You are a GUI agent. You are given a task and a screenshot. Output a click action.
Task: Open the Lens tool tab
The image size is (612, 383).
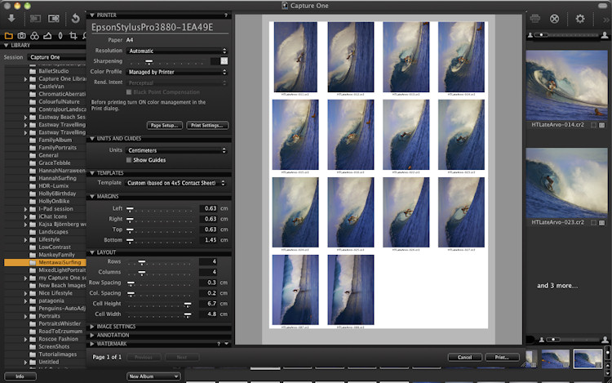tap(60, 36)
